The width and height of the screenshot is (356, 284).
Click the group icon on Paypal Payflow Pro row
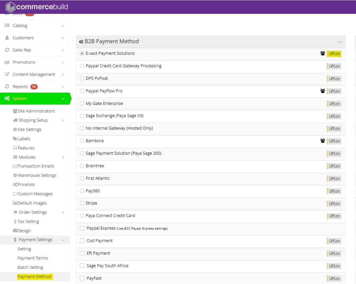pos(322,91)
